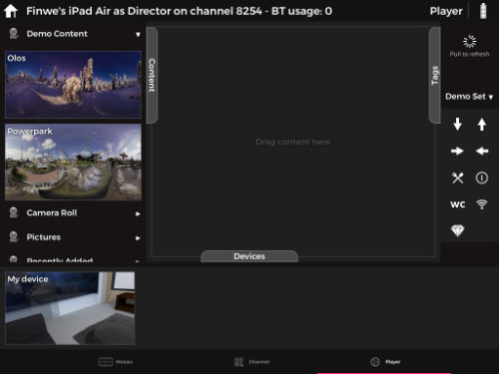Click the Pull to refresh spinner
Viewport: 499px width, 374px height.
(x=470, y=42)
